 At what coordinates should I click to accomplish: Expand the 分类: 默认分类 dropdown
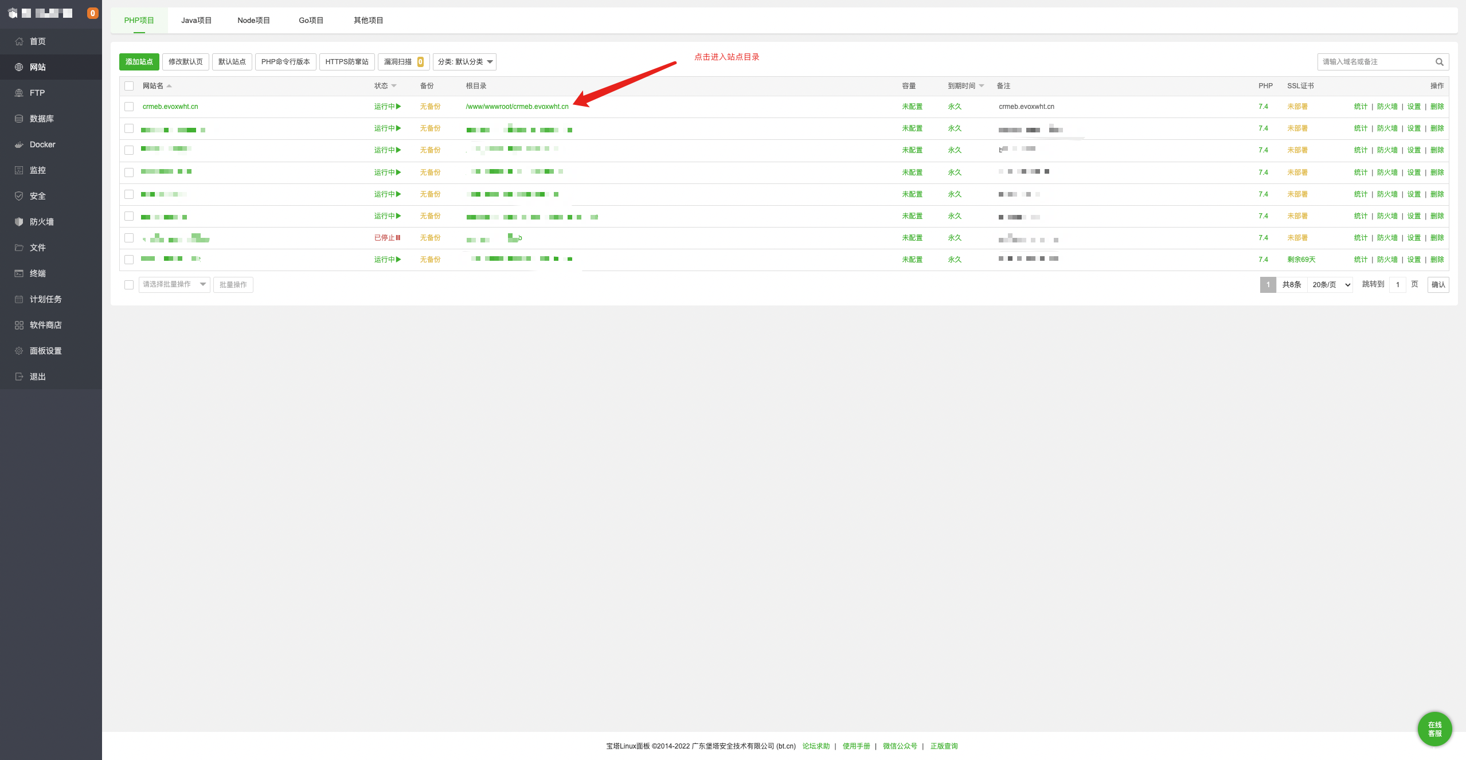tap(464, 62)
